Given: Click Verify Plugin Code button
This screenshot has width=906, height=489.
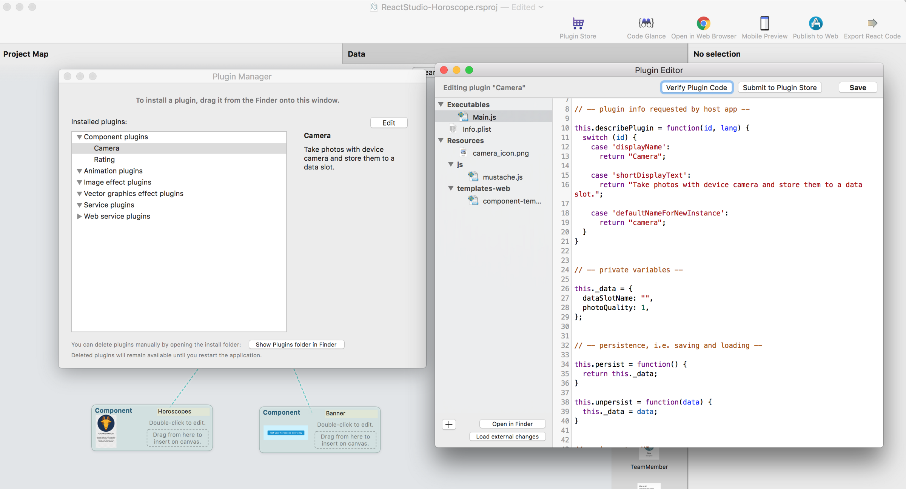Looking at the screenshot, I should (696, 88).
